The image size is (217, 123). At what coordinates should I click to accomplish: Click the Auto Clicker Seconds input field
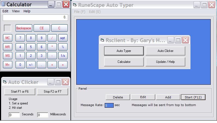coord(14,115)
